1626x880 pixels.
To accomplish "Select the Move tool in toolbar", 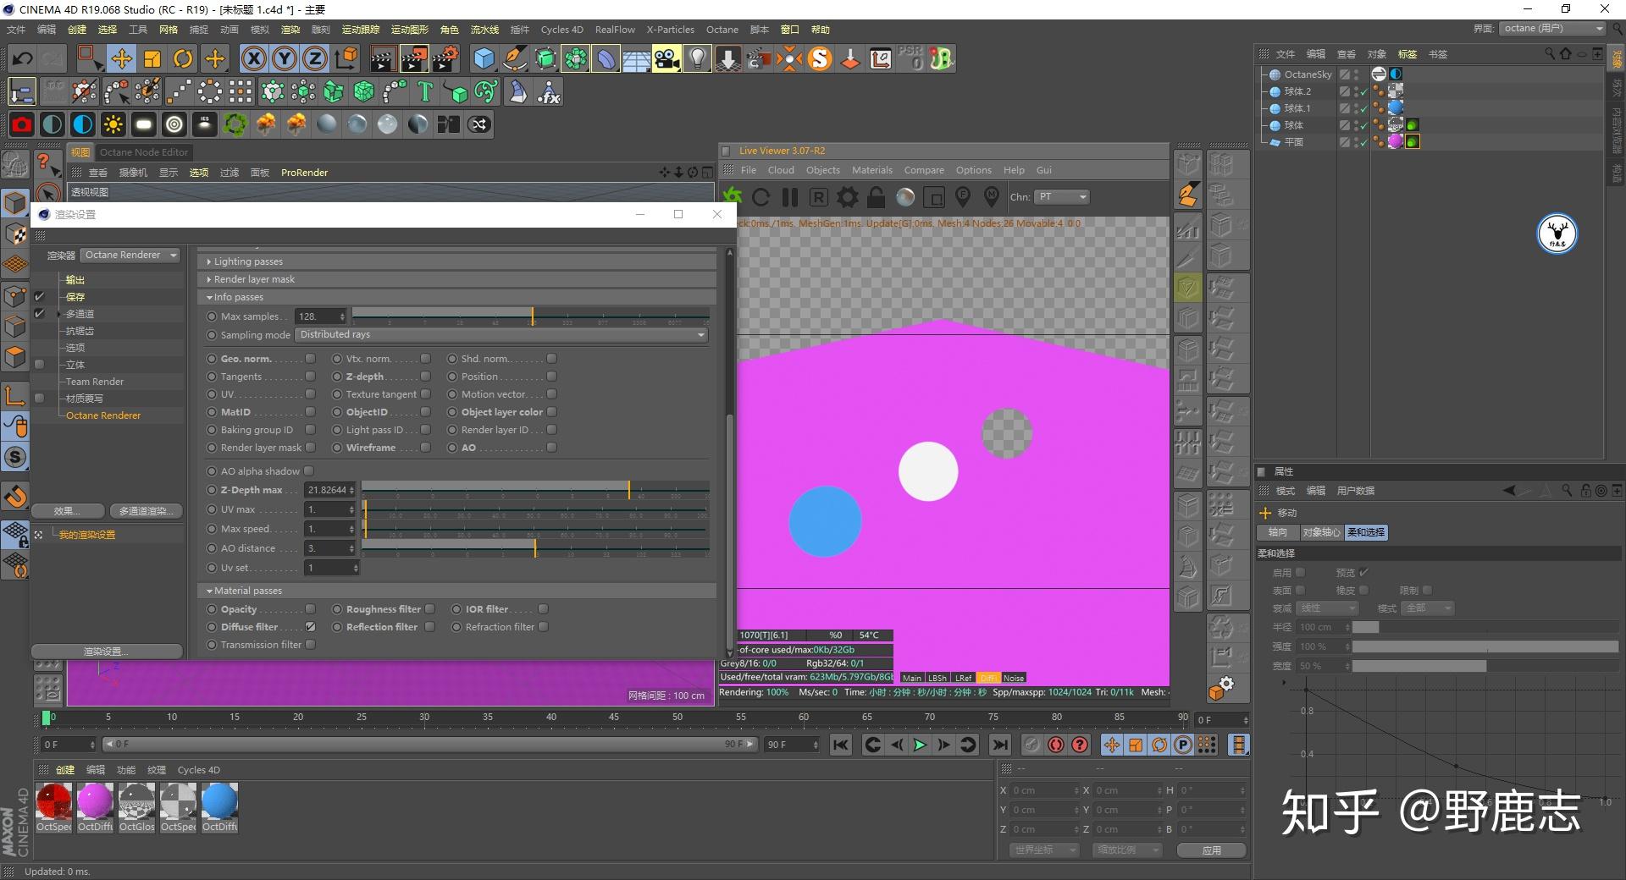I will tap(122, 59).
